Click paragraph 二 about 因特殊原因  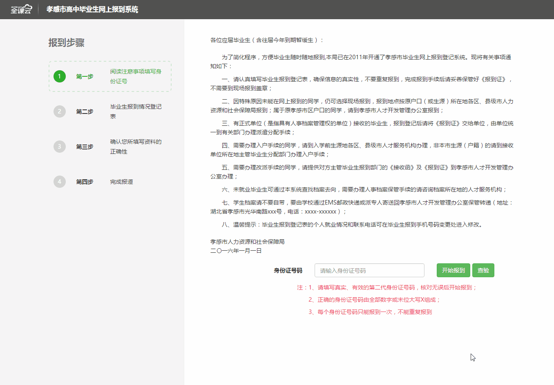[362, 106]
